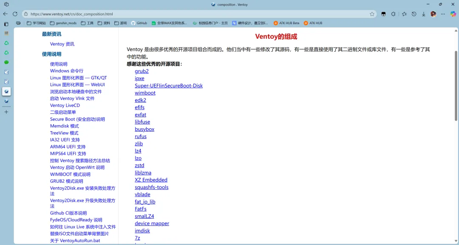This screenshot has height=245, width=459.
Task: Open the 工具 bookmarks folder
Action: click(87, 23)
